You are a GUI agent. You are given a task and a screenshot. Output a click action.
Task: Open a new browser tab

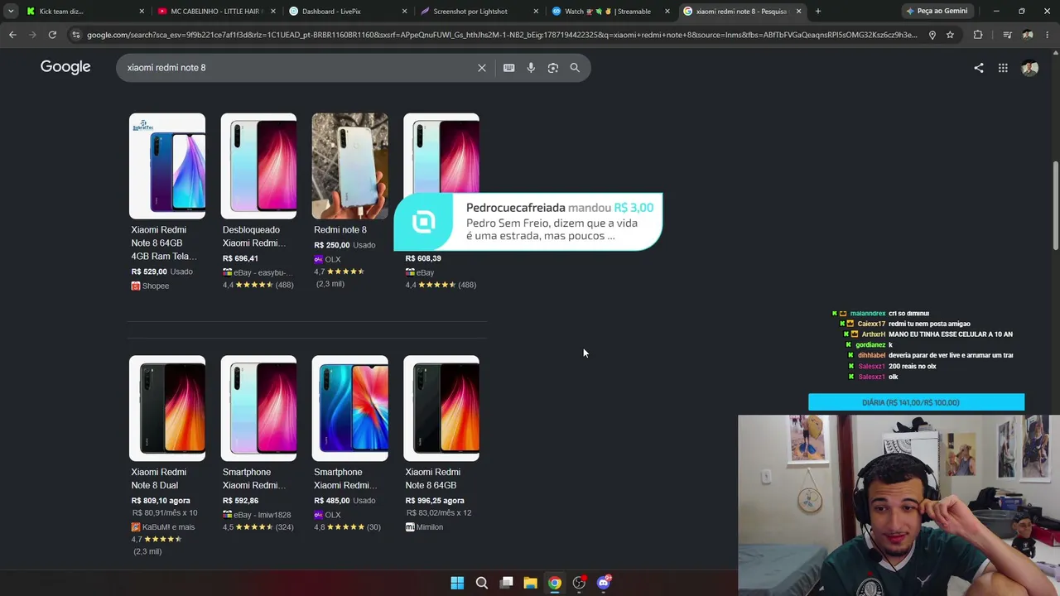click(818, 12)
